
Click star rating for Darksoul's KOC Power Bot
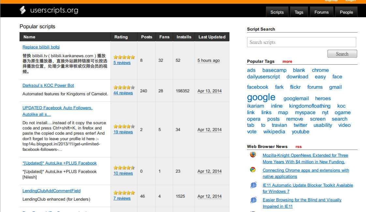(124, 87)
